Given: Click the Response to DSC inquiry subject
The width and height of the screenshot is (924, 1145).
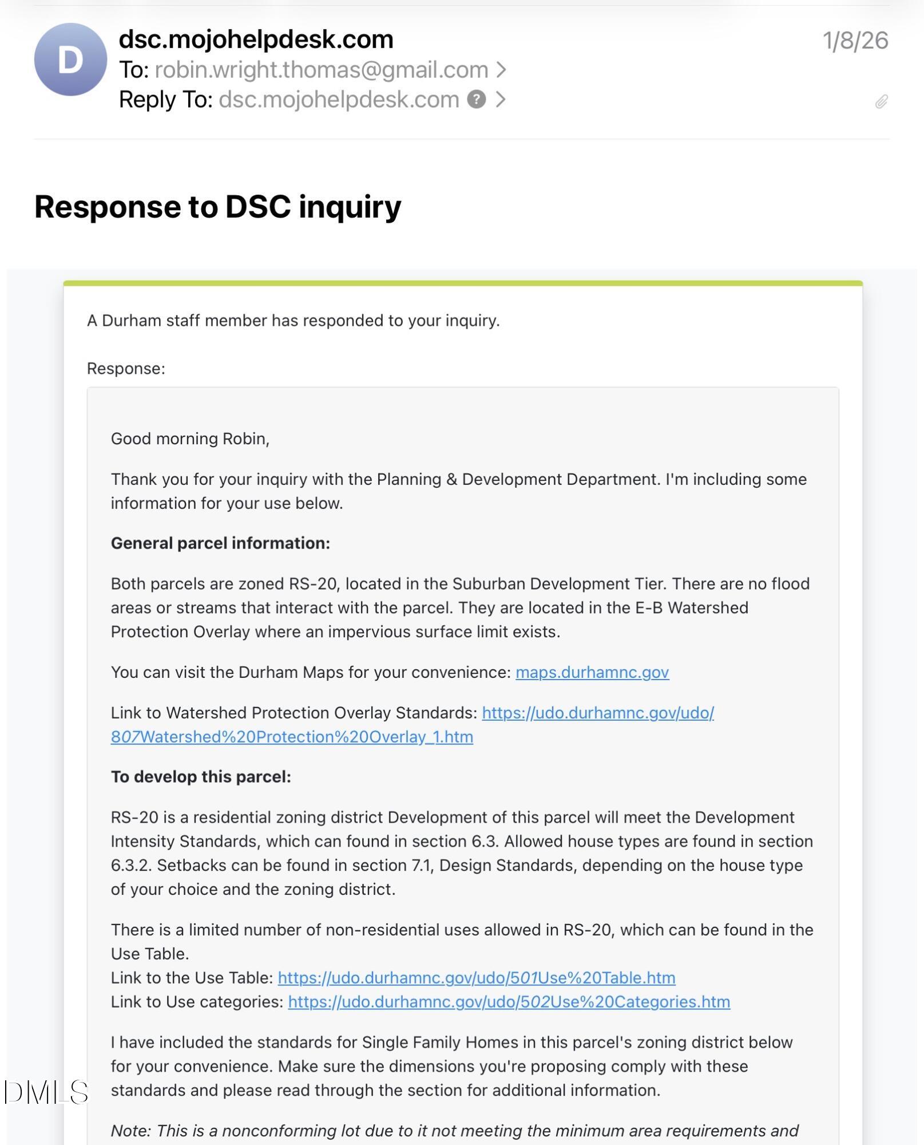Looking at the screenshot, I should 217,206.
